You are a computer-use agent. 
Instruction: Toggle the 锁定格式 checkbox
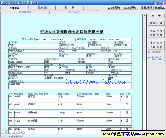point(150,52)
